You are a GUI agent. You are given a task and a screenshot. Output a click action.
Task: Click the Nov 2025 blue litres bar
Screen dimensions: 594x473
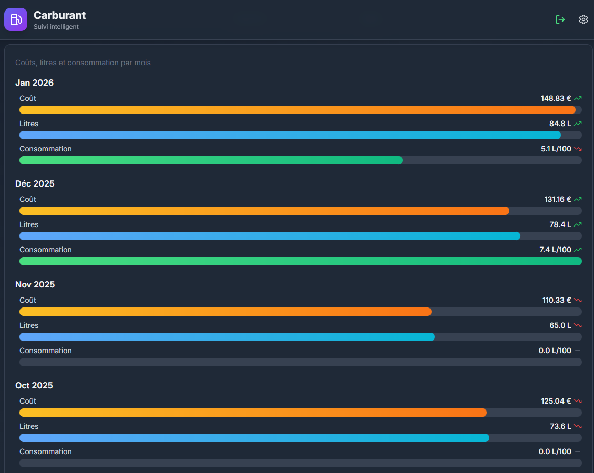pos(227,337)
